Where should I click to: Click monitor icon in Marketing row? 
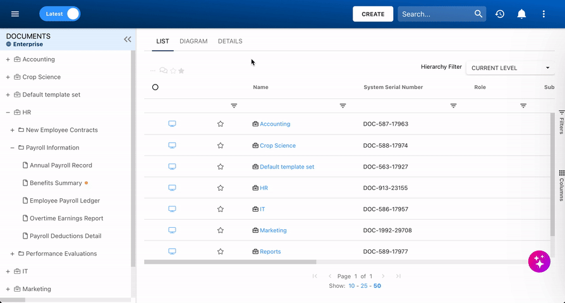pos(173,230)
